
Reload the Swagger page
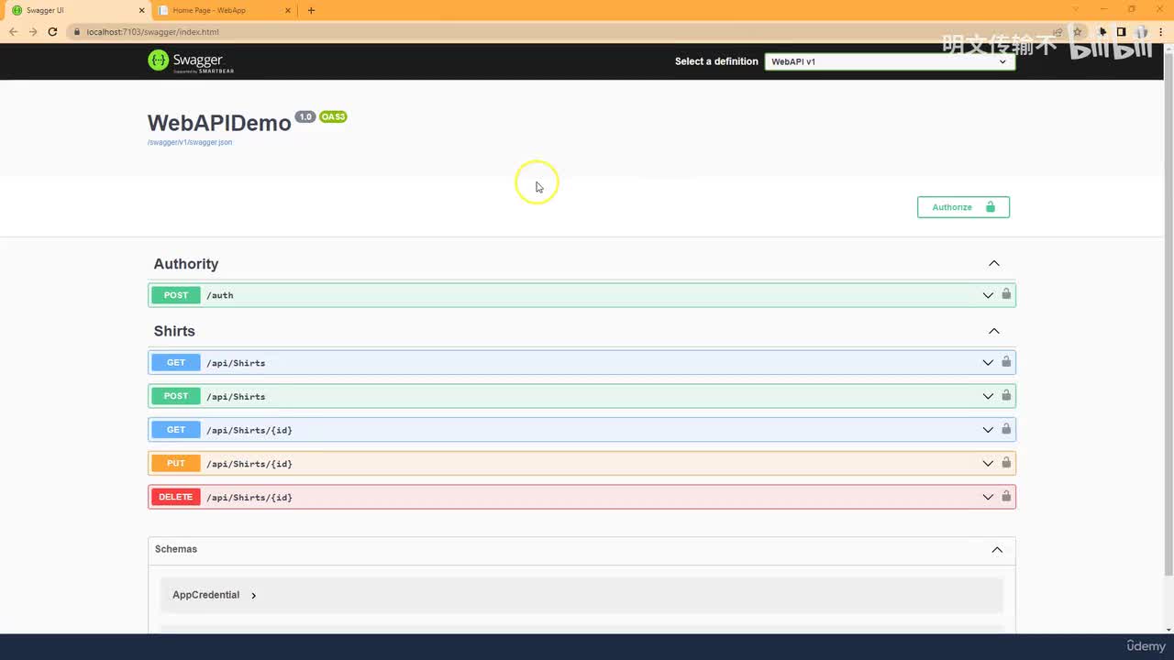point(53,32)
